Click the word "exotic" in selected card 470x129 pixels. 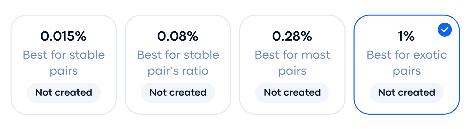click(431, 55)
